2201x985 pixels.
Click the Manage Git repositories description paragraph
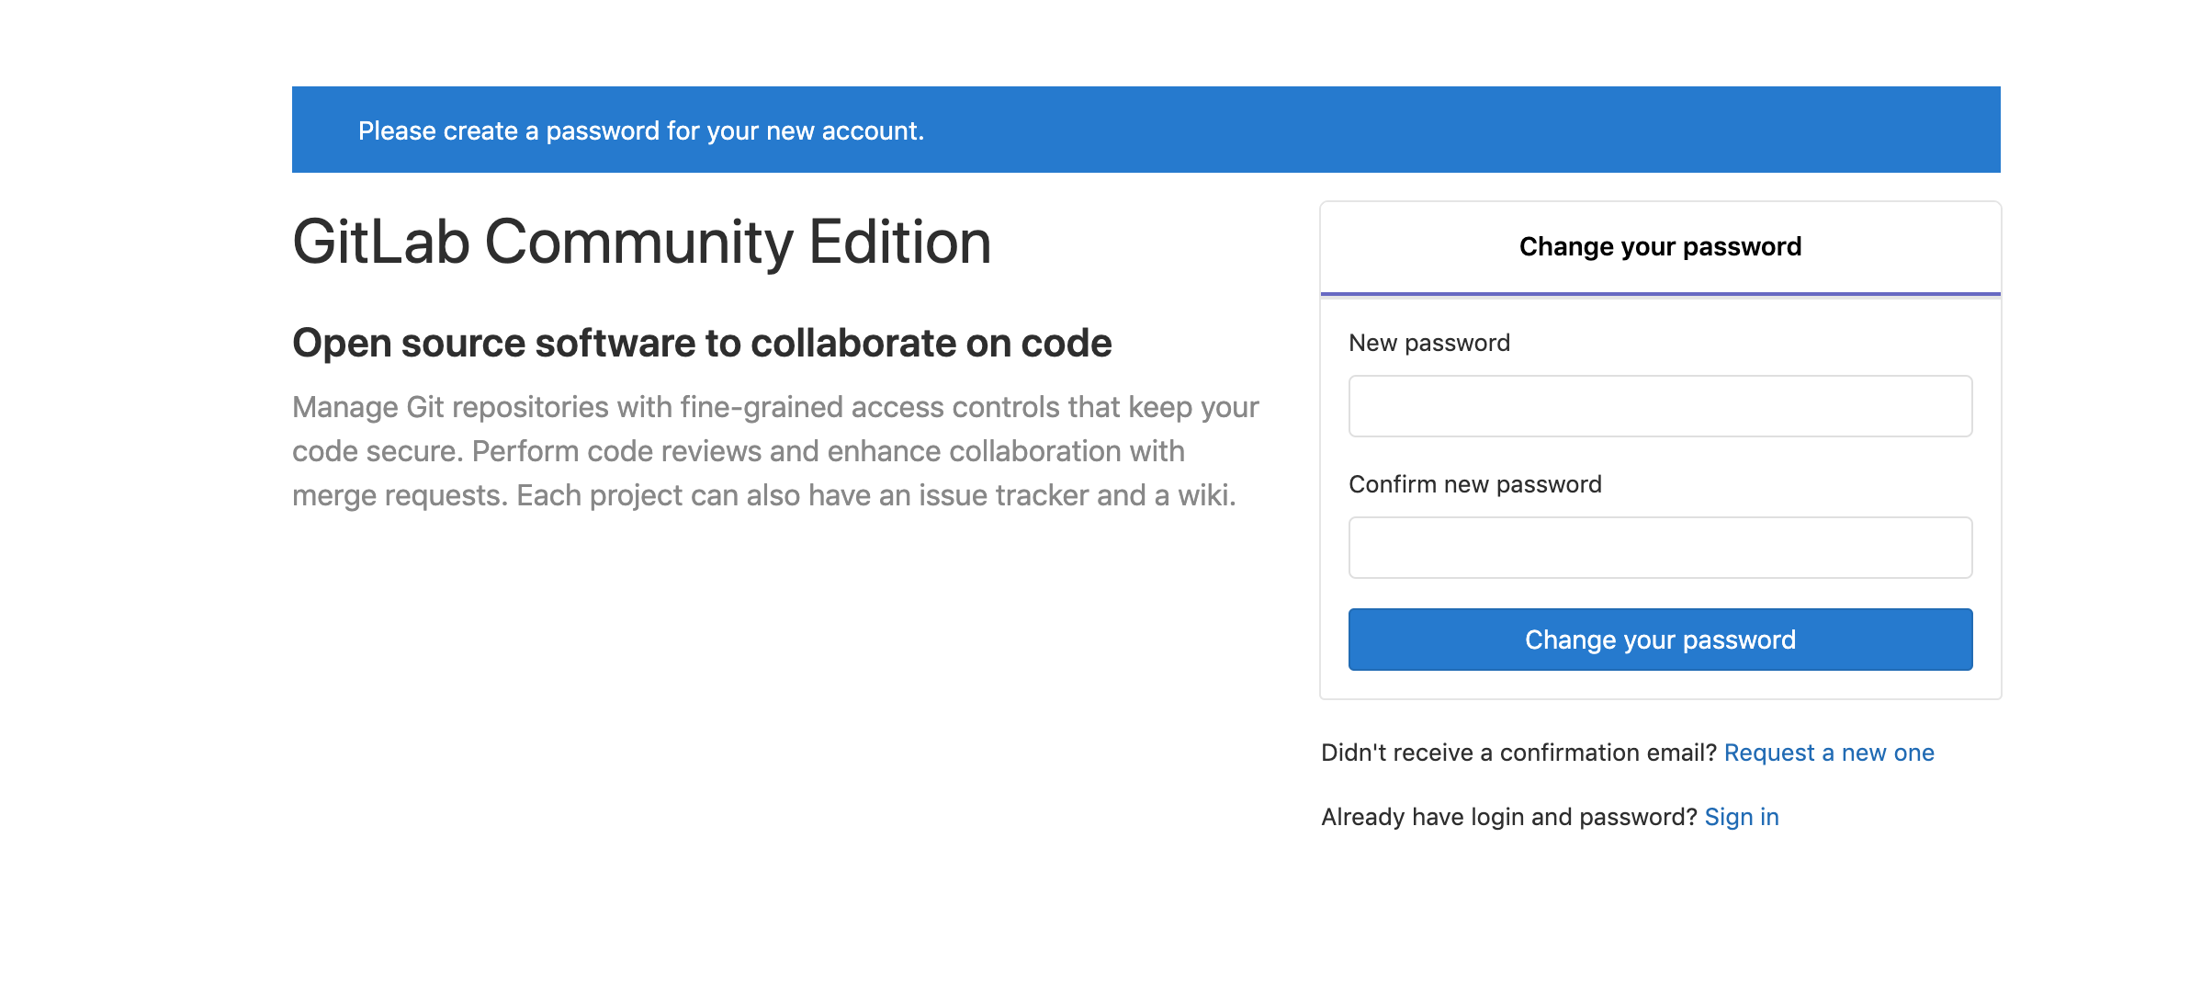click(775, 451)
